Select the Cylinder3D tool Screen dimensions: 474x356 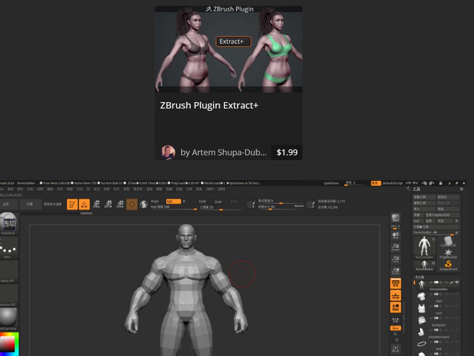tap(448, 242)
